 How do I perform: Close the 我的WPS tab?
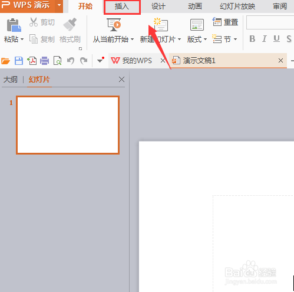pos(163,61)
